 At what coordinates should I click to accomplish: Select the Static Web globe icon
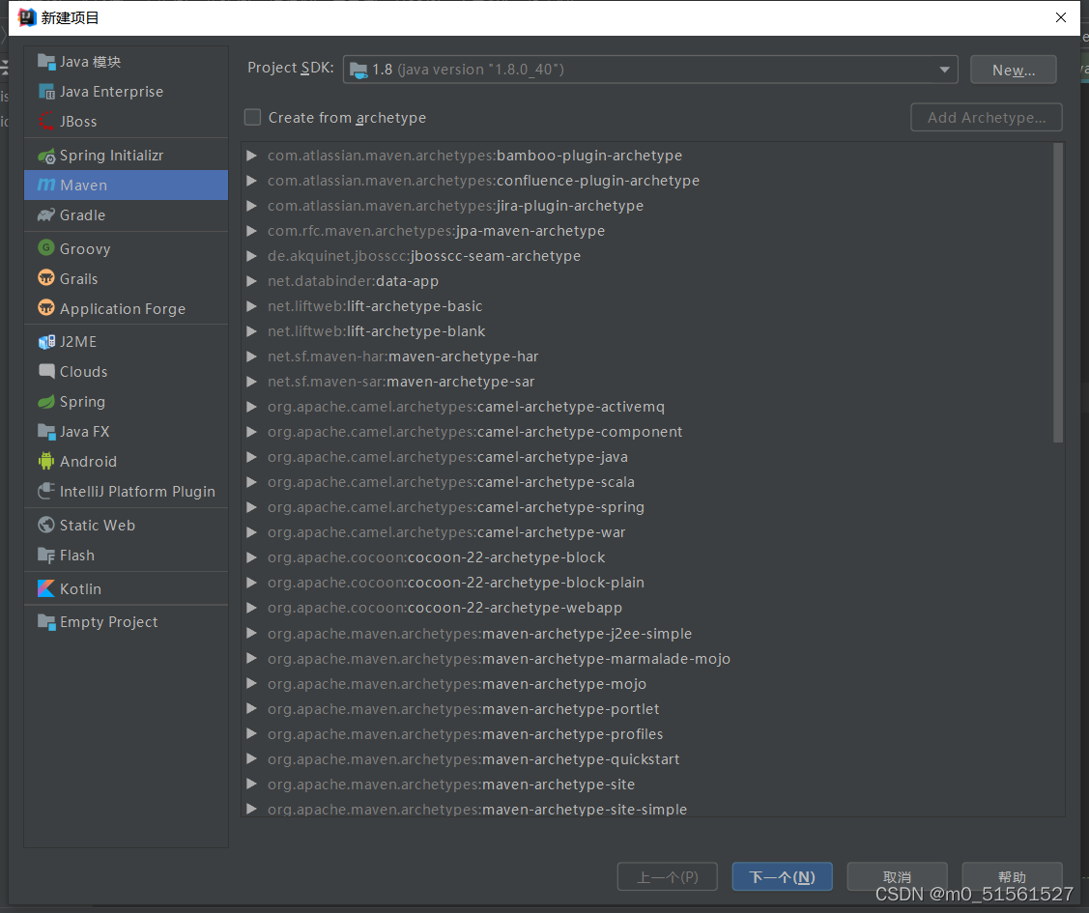46,525
